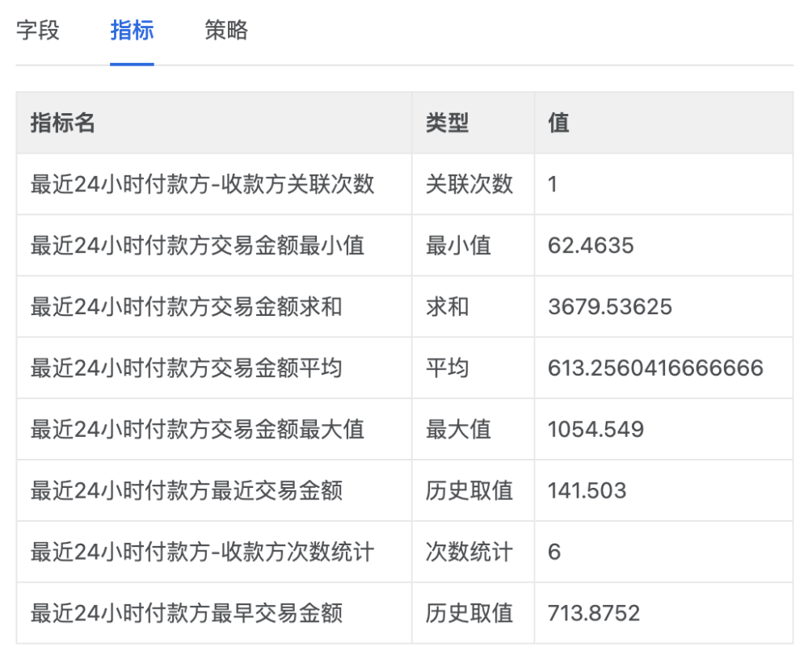Click the 最近24小时付款方交易金额最小值 metric name
Image resolution: width=808 pixels, height=660 pixels.
pos(197,246)
